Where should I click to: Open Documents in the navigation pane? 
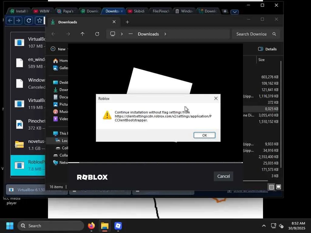[x=60, y=97]
